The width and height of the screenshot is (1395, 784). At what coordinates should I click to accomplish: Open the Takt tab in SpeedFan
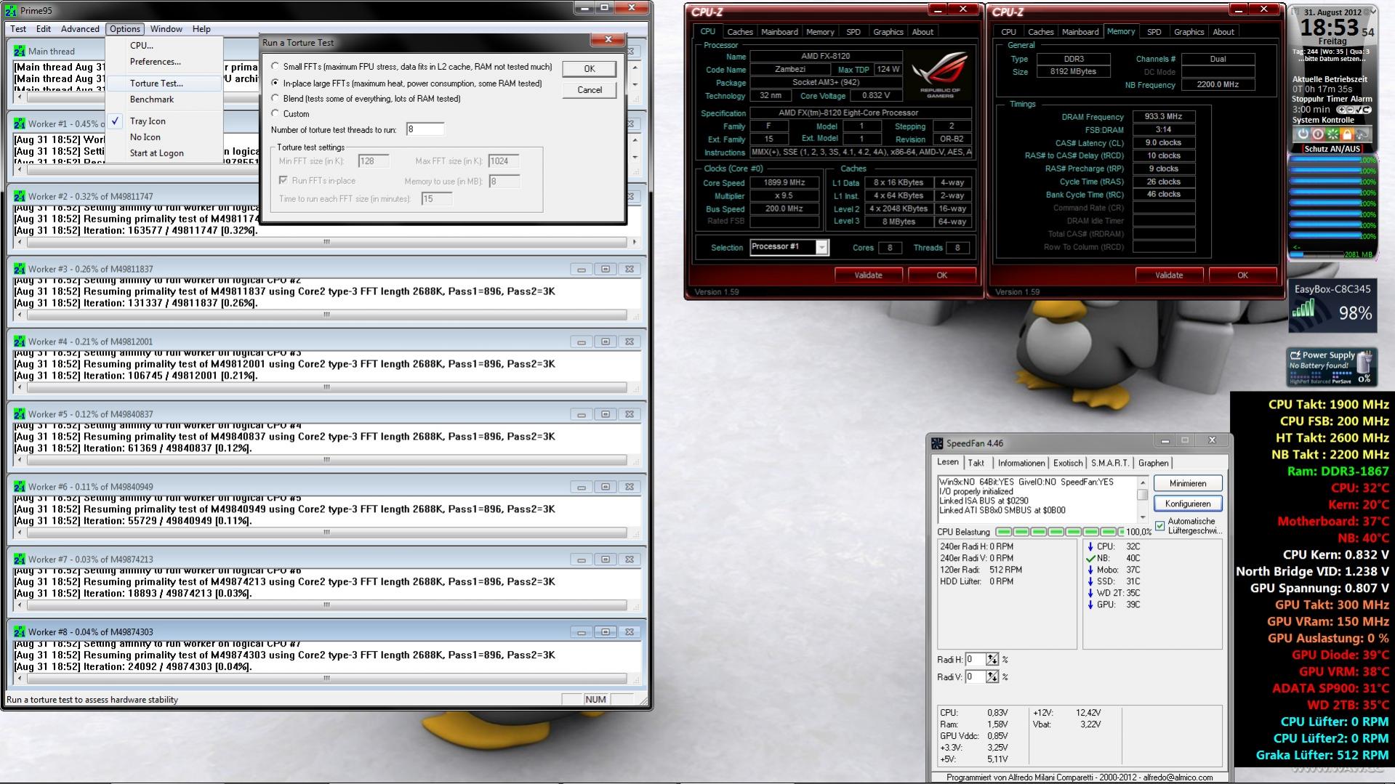tap(976, 463)
